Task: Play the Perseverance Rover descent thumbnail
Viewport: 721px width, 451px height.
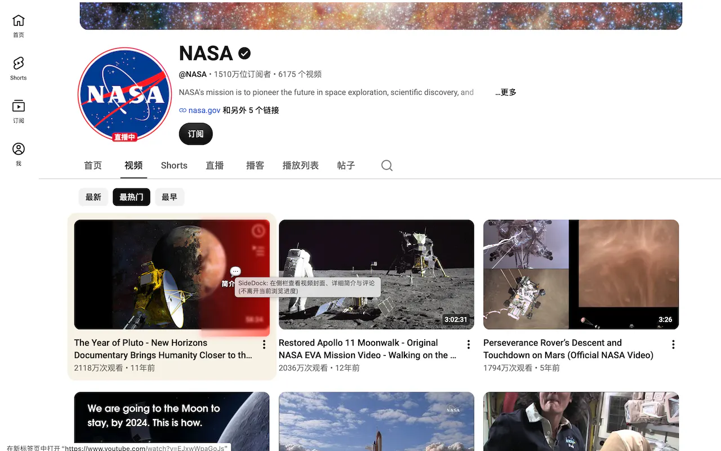Action: [581, 275]
